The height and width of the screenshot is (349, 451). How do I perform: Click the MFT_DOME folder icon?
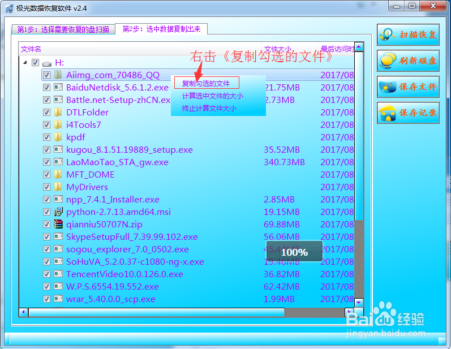pyautogui.click(x=58, y=174)
